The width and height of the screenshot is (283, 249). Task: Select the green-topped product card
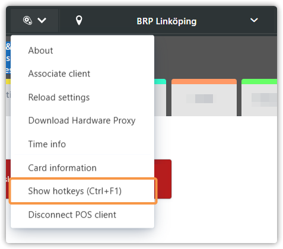click(259, 97)
